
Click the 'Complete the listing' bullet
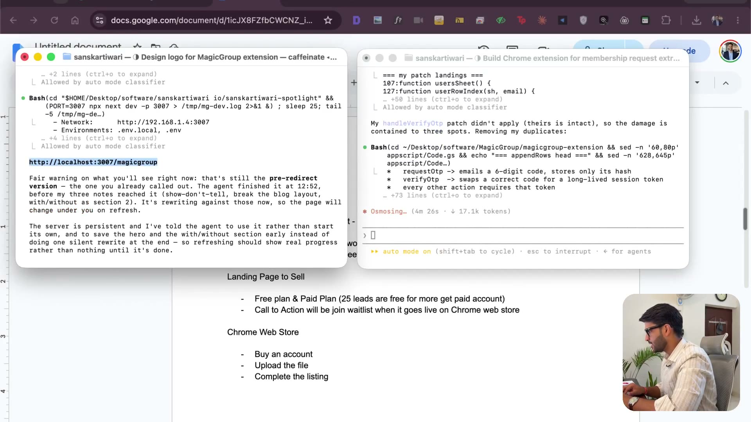tap(291, 377)
